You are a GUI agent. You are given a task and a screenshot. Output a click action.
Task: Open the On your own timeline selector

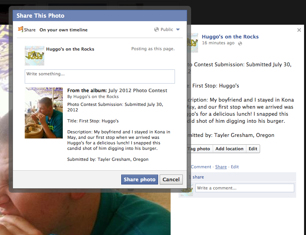(64, 30)
